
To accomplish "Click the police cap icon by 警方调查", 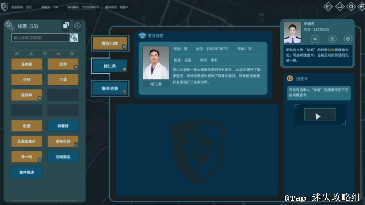I will (x=142, y=35).
